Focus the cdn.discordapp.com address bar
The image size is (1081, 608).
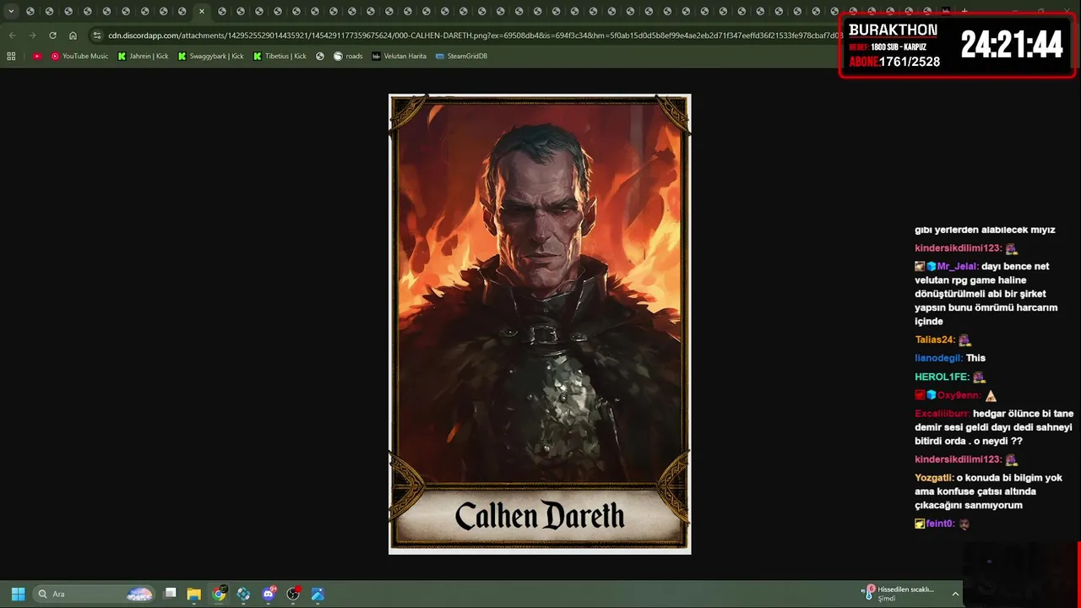click(x=473, y=35)
